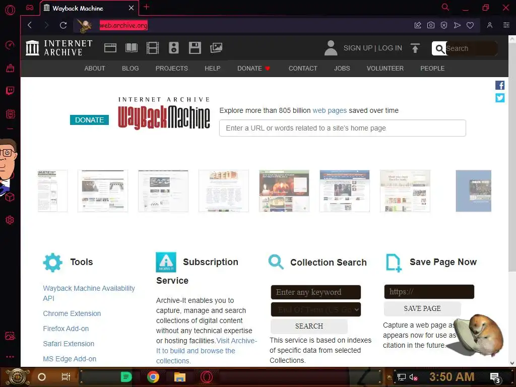Open the Chrome Extension link
The height and width of the screenshot is (387, 516).
pyautogui.click(x=72, y=313)
